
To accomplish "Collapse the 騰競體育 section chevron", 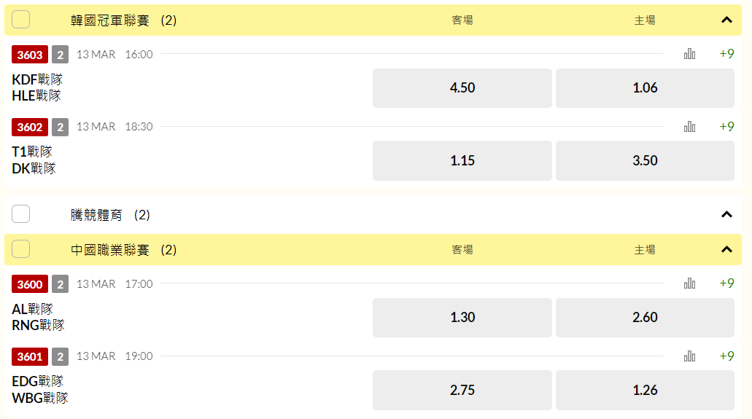I will pos(726,214).
